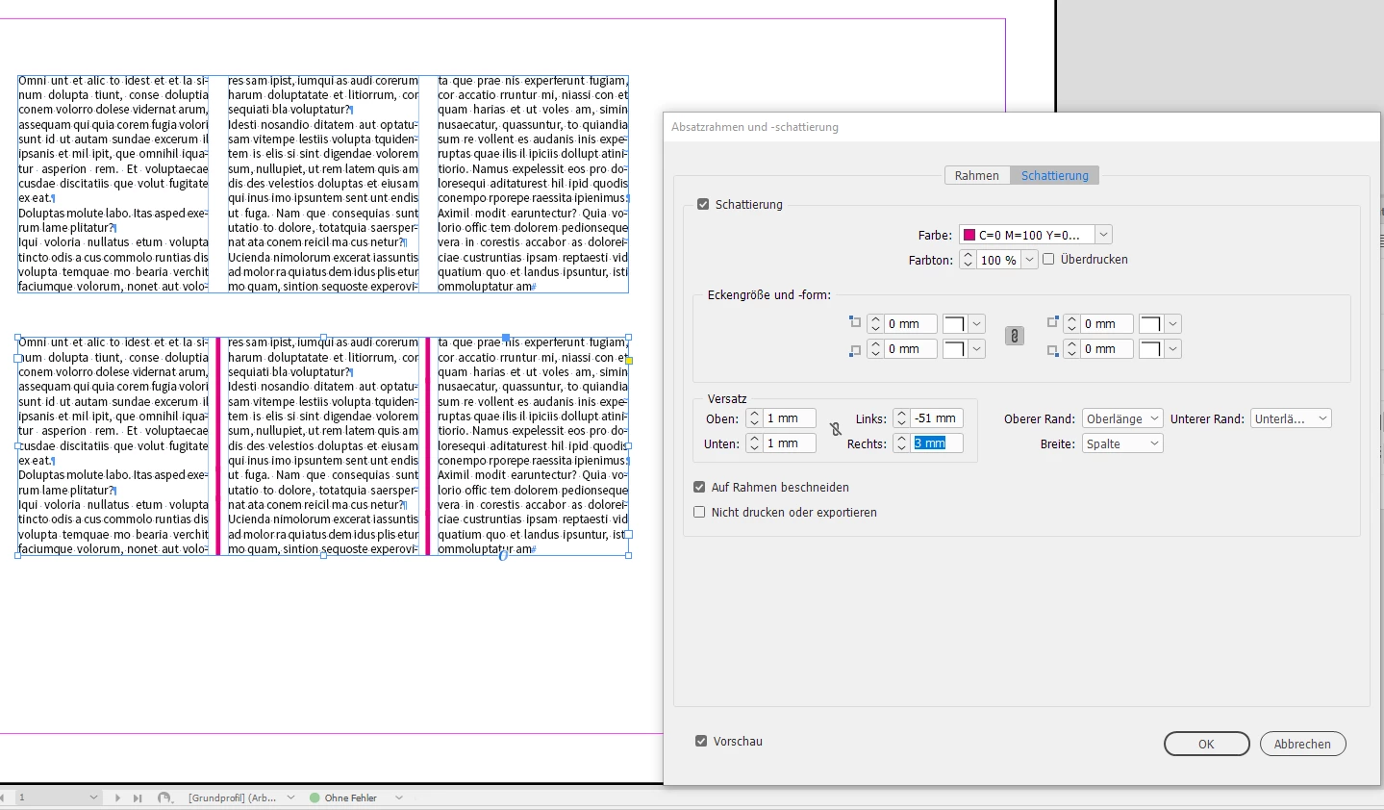Click the bottom-left corner indicator icon
1384x810 pixels.
point(855,350)
